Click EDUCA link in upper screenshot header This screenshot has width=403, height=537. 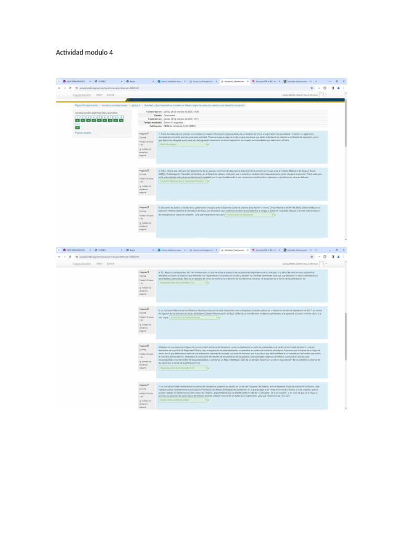(110, 95)
